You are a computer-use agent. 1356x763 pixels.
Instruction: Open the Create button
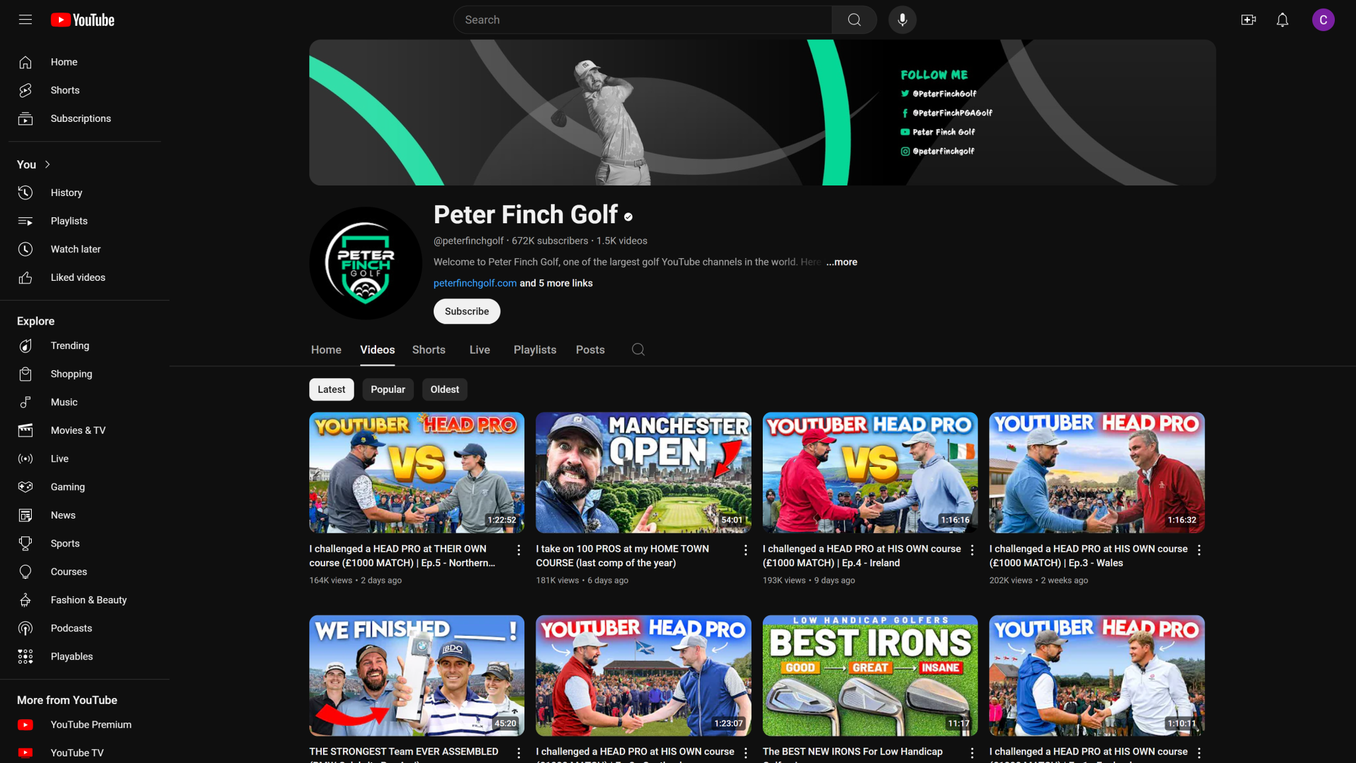1247,20
